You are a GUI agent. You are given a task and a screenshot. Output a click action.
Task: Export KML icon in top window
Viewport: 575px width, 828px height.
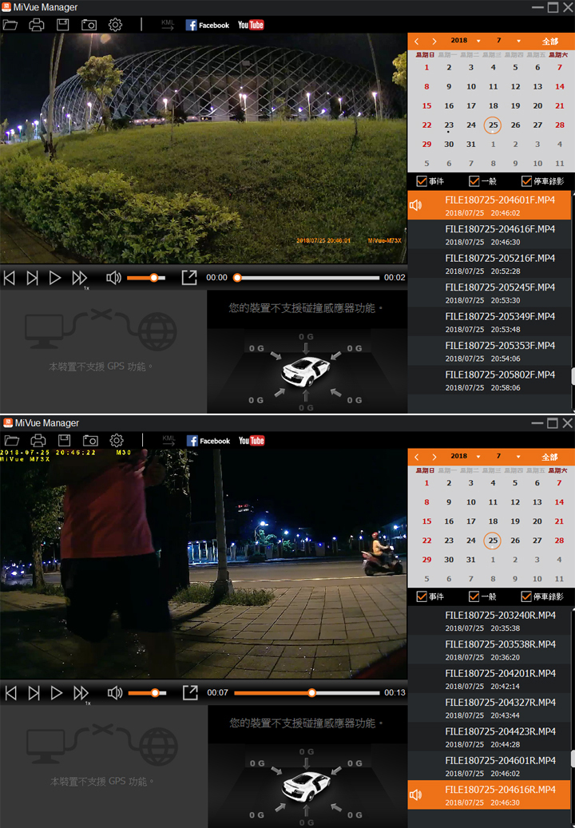tap(168, 25)
